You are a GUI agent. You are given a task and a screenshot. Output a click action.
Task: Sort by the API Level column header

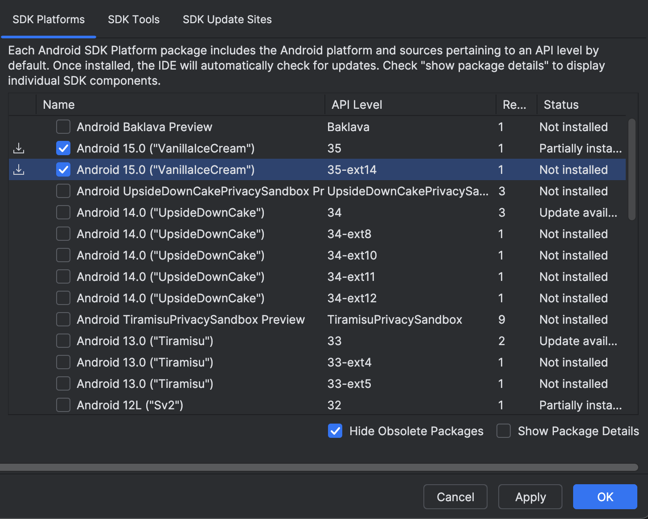[357, 104]
